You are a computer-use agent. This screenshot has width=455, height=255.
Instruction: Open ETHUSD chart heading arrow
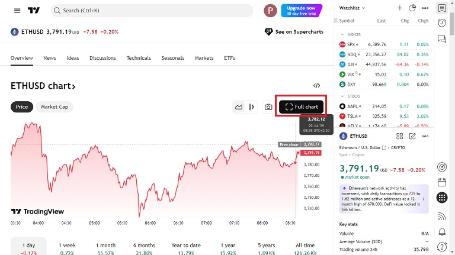click(74, 86)
